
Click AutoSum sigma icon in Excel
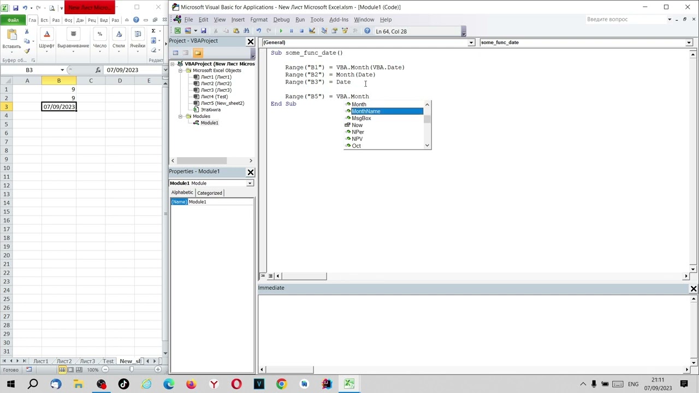(153, 31)
